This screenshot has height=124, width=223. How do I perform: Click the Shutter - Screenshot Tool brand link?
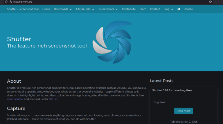pos(23,9)
